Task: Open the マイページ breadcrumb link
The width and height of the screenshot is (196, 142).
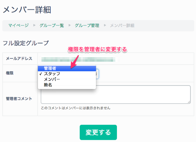Action: click(x=19, y=25)
